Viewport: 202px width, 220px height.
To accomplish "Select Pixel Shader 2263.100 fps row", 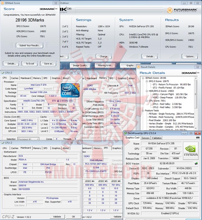I will coord(162,120).
